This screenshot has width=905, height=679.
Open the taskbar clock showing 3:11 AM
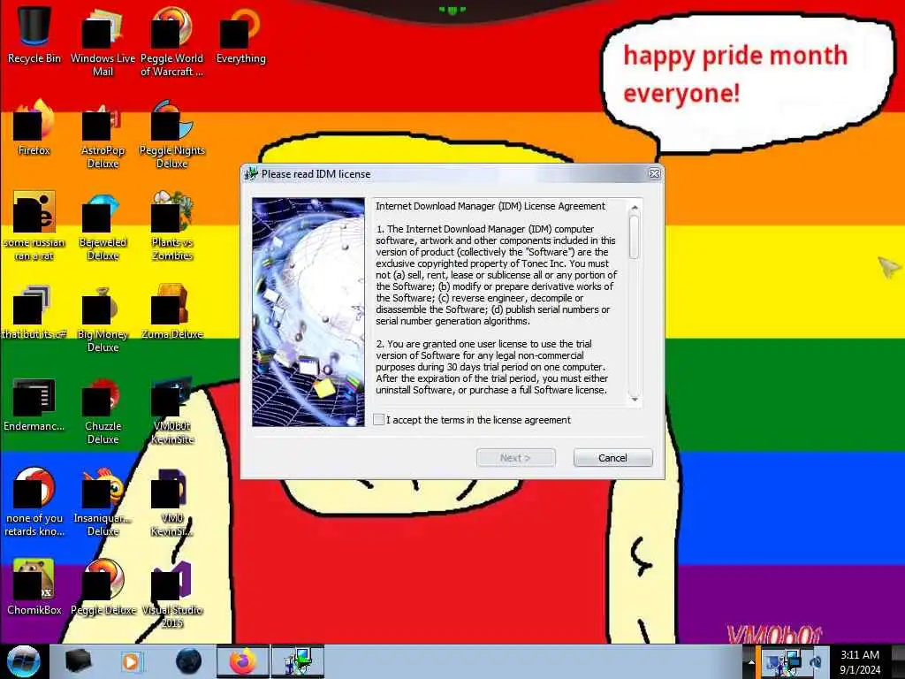click(860, 662)
